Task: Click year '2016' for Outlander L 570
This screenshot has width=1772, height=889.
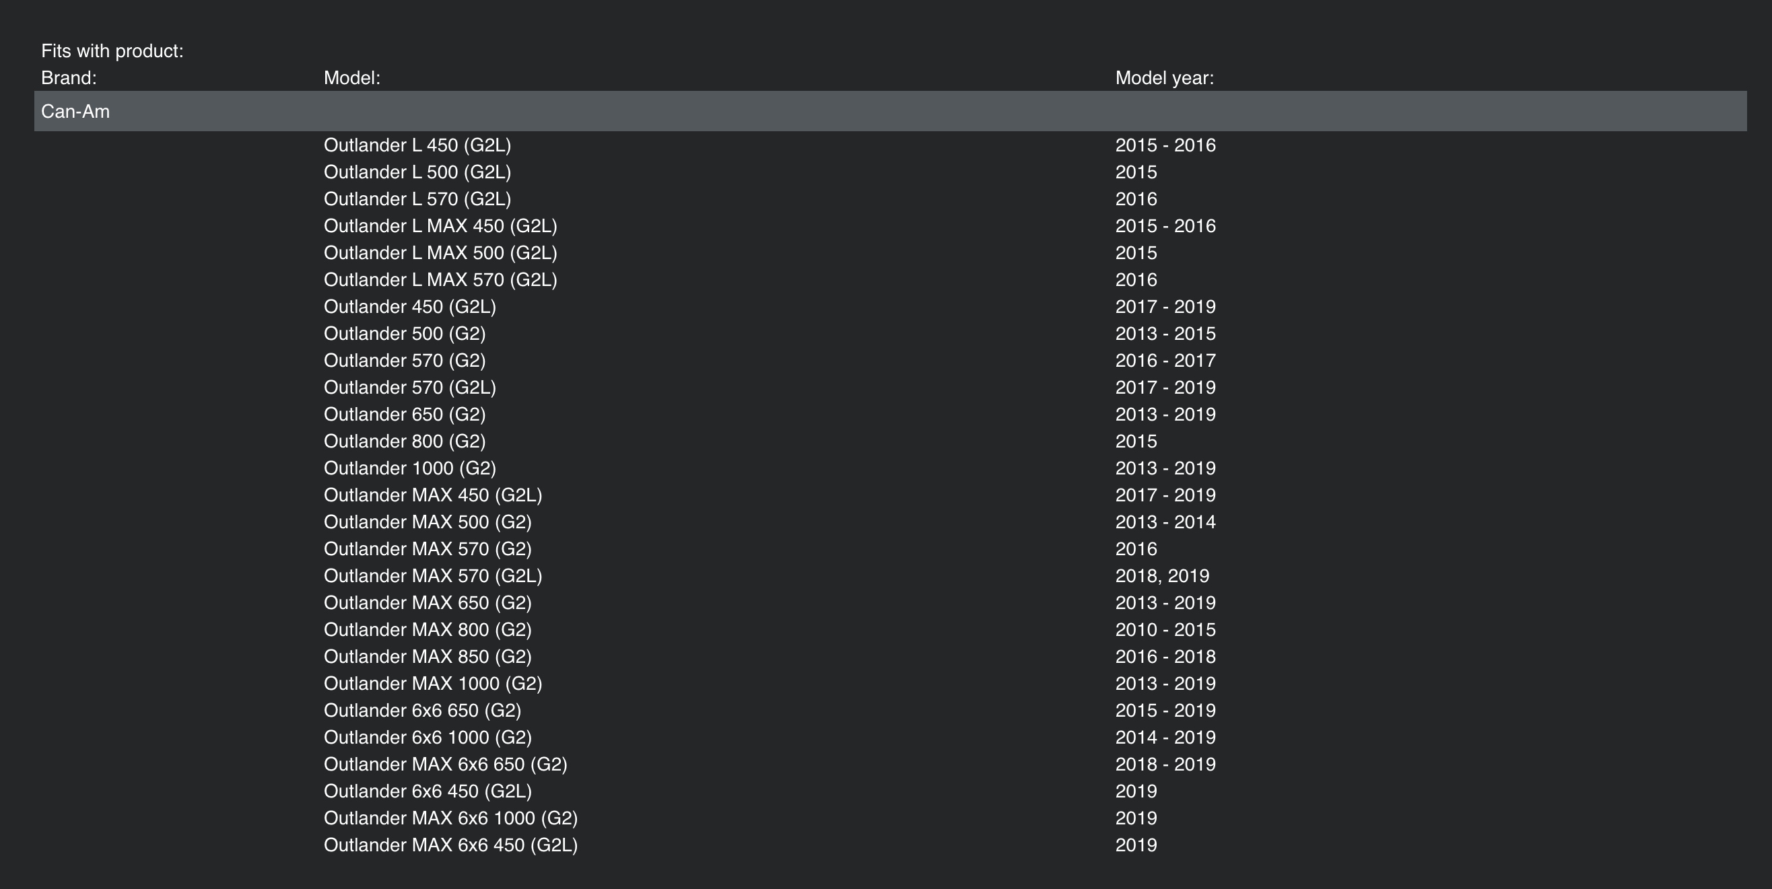Action: (1136, 199)
